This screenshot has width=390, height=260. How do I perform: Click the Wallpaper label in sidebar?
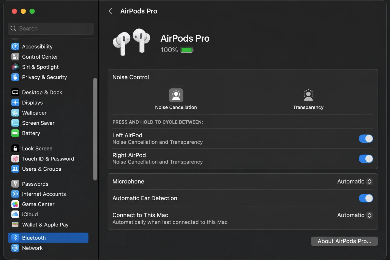click(34, 113)
